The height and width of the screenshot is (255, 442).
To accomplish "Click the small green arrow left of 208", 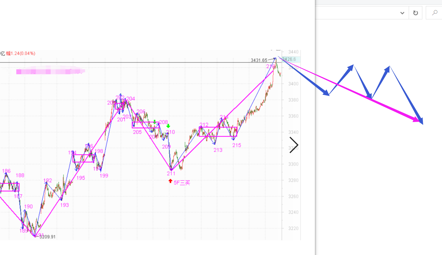I will pyautogui.click(x=155, y=122).
